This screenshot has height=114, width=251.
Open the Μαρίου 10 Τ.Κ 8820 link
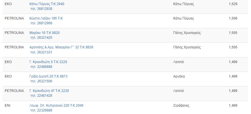[x=44, y=33]
